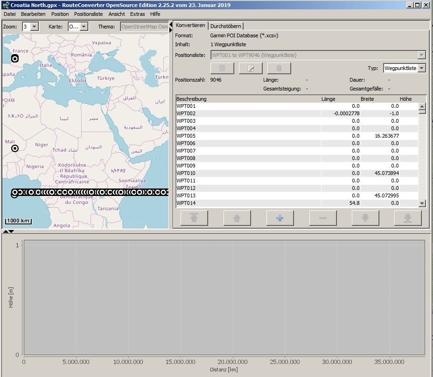Click the add new position plus button

(x=279, y=218)
